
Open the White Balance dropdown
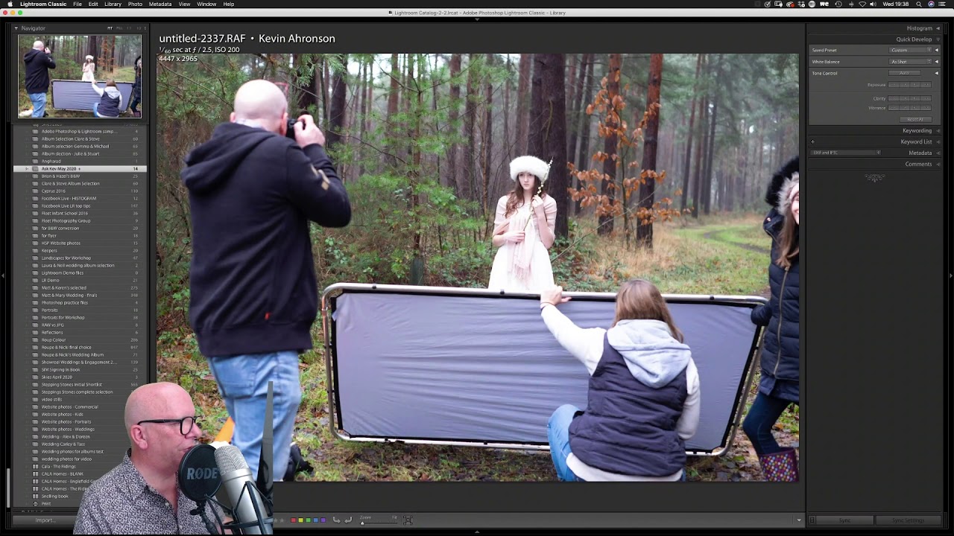tap(911, 62)
